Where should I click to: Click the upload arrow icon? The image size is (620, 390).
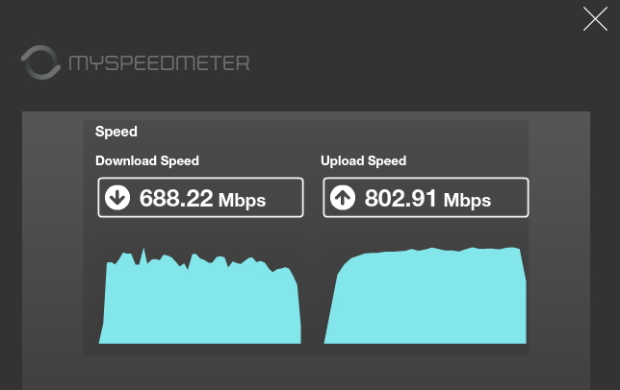click(343, 197)
